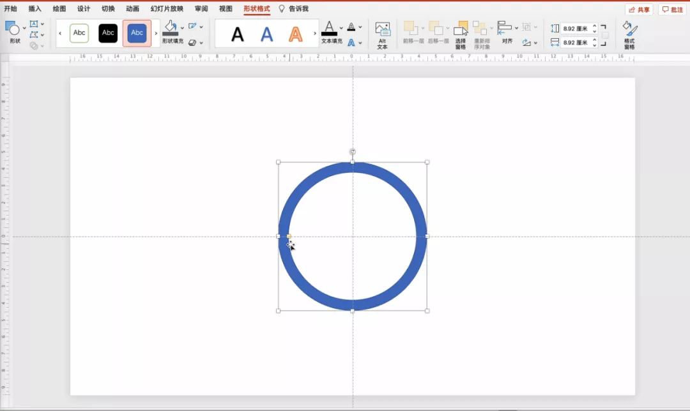Viewport: 690px width, 411px height.
Task: Apply the black A WordArt style
Action: 238,34
